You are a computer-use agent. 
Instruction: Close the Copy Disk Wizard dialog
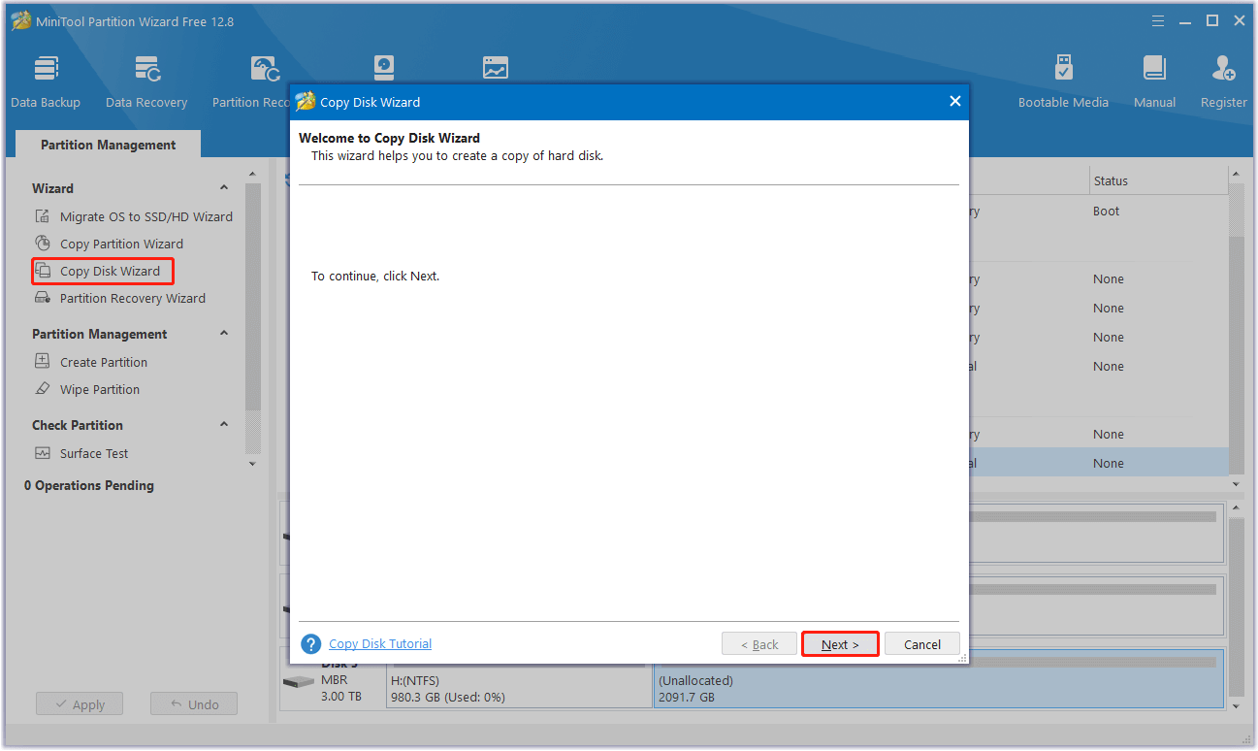click(954, 101)
